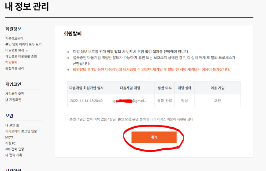Open the 내 보안 홈 link
266x171 pixels.
12,125
